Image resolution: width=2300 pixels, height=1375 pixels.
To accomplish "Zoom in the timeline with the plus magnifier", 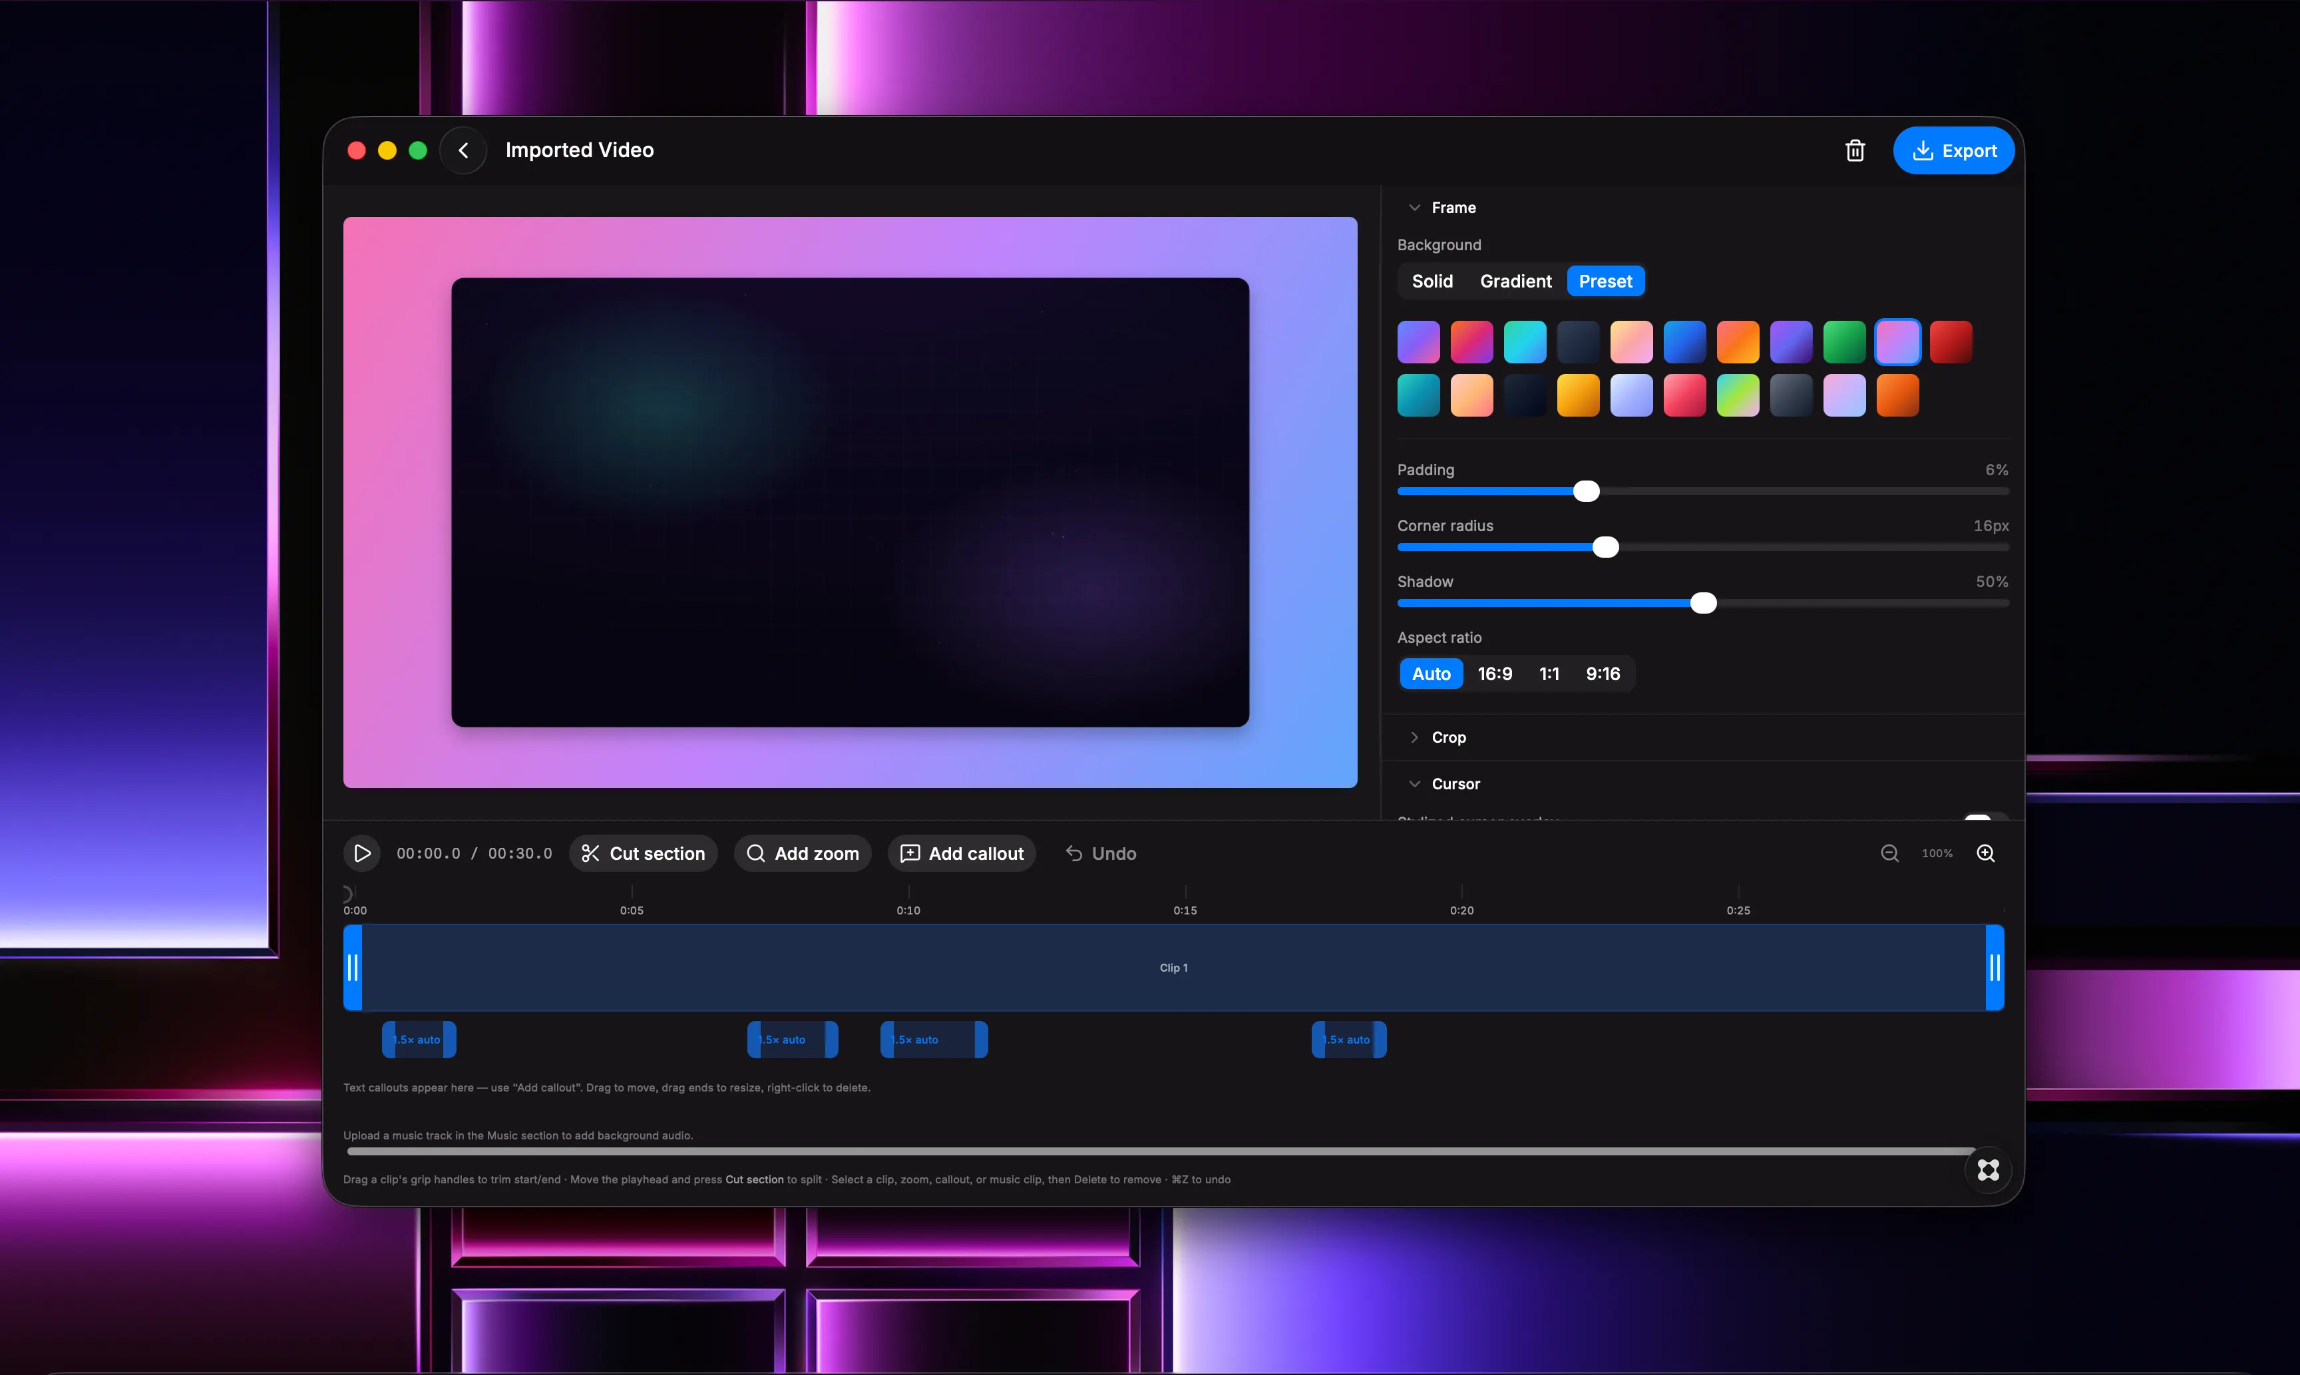I will coord(1986,853).
